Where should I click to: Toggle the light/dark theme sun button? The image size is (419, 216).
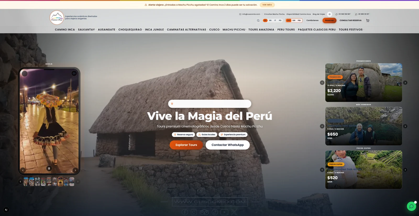coord(329,14)
